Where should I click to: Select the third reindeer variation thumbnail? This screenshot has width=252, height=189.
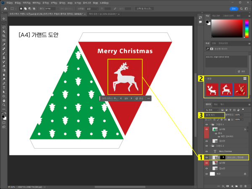[240, 90]
